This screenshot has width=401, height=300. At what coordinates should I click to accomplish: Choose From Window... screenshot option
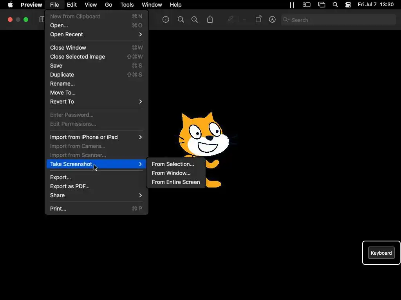(176, 173)
